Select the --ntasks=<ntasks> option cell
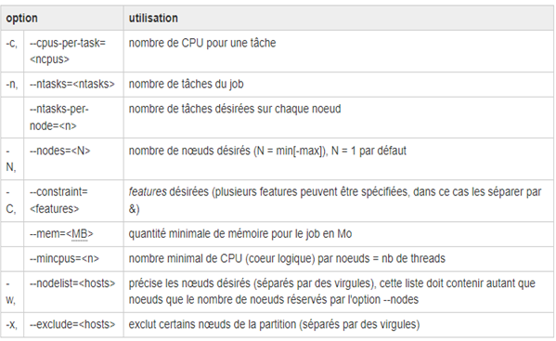 [x=72, y=85]
